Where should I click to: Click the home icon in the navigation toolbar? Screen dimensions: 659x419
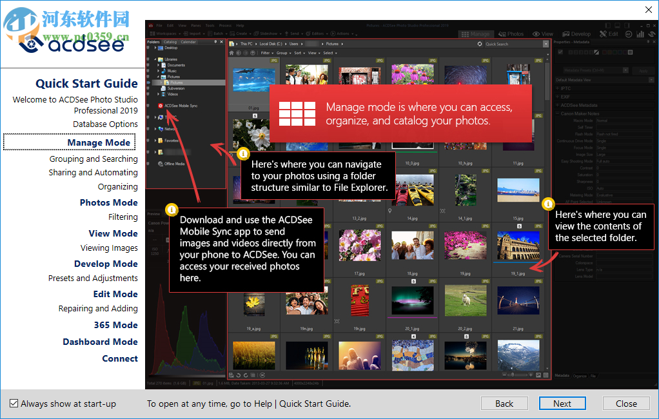click(x=231, y=53)
